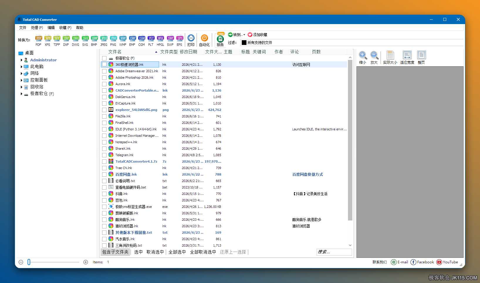Click the 选中 button
480x283 pixels.
138,252
